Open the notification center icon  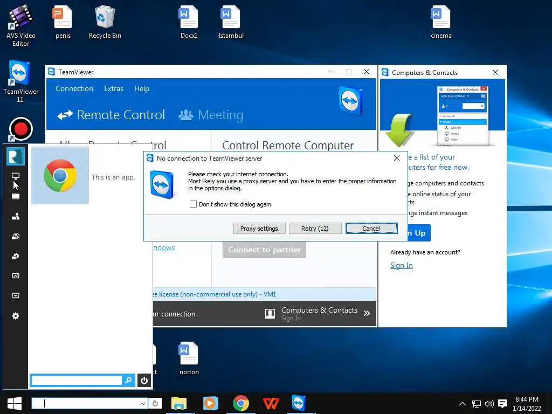point(502,404)
